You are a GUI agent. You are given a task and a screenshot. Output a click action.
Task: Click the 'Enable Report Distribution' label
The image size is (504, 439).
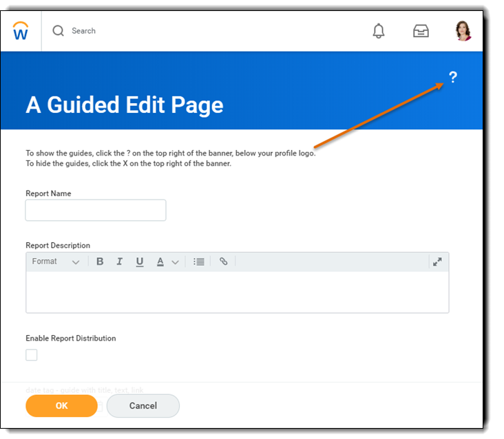(71, 338)
